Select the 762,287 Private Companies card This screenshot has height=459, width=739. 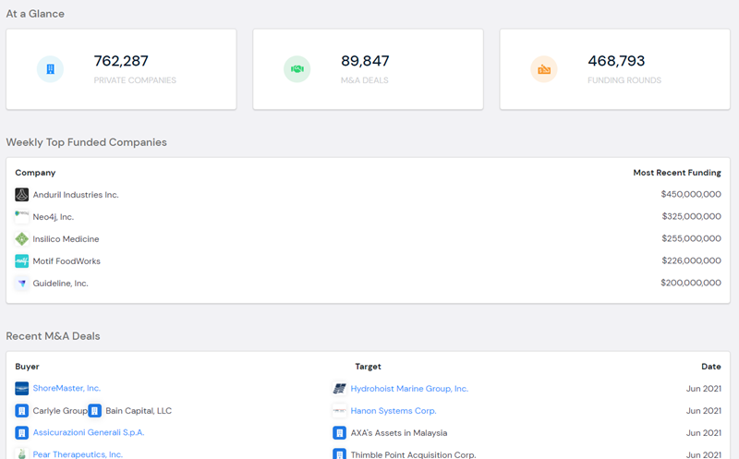coord(121,69)
